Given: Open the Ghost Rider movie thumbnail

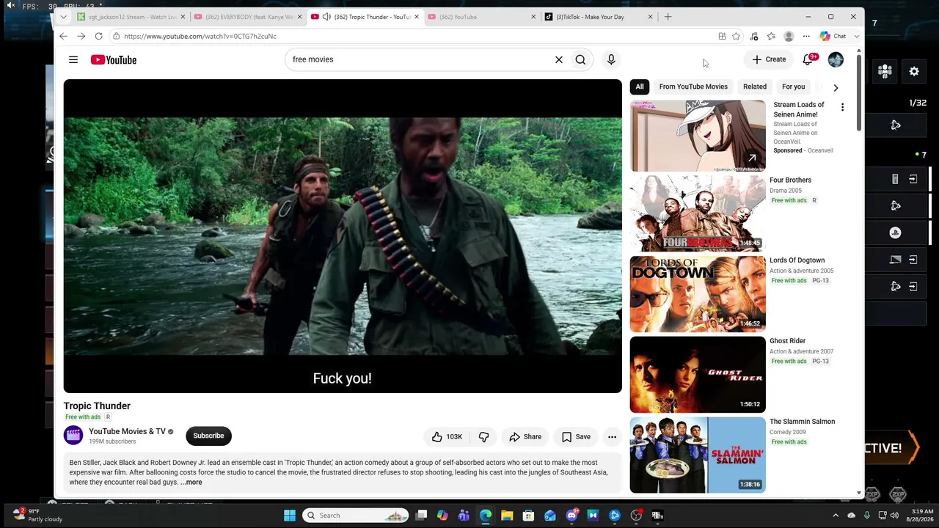Looking at the screenshot, I should click(x=698, y=375).
